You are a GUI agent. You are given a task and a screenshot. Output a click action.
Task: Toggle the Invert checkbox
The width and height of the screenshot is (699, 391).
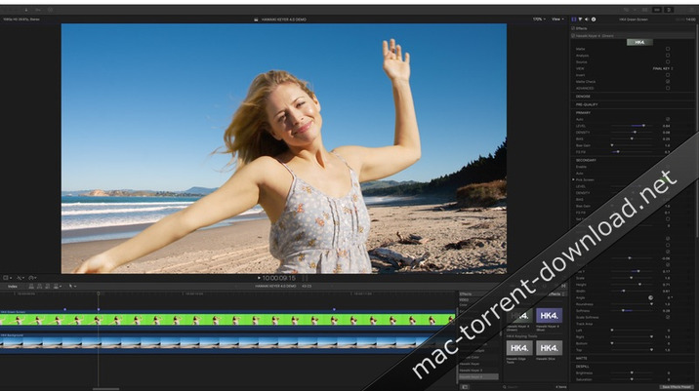(668, 75)
